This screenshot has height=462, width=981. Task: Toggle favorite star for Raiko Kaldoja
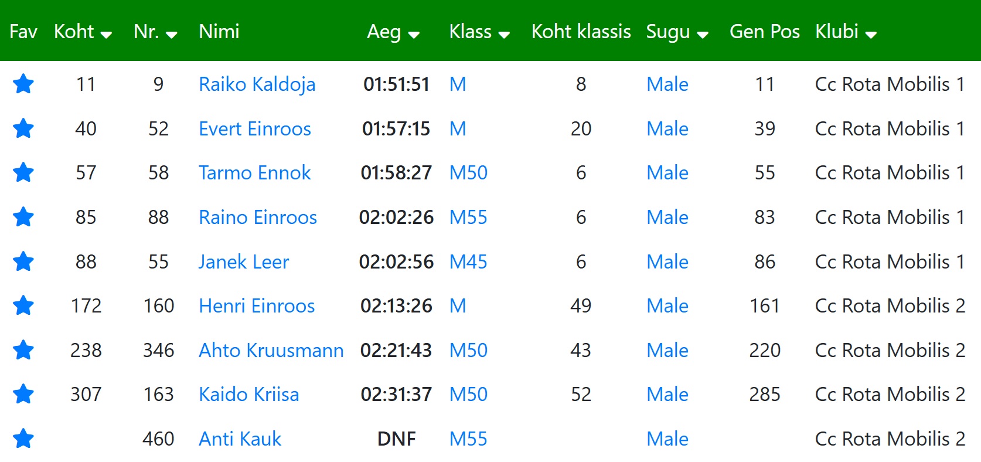click(x=23, y=84)
